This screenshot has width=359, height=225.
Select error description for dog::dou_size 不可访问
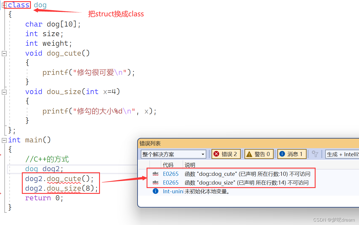point(247,183)
